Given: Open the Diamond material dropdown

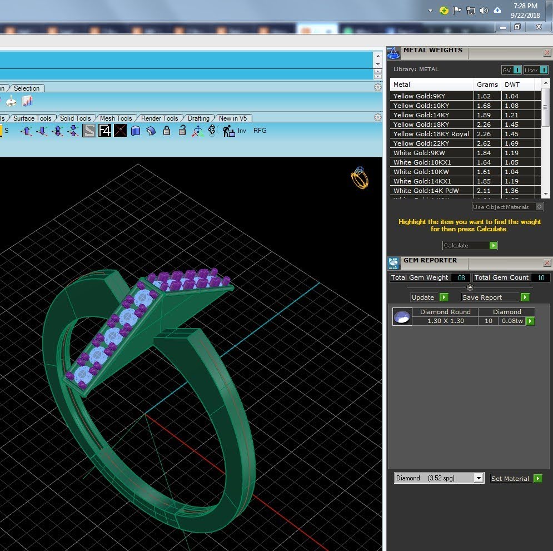Looking at the screenshot, I should coord(479,478).
